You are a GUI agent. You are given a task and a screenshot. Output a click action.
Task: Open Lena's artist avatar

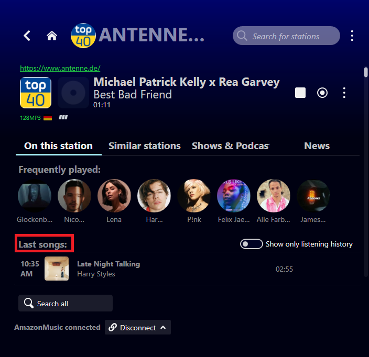pyautogui.click(x=114, y=196)
